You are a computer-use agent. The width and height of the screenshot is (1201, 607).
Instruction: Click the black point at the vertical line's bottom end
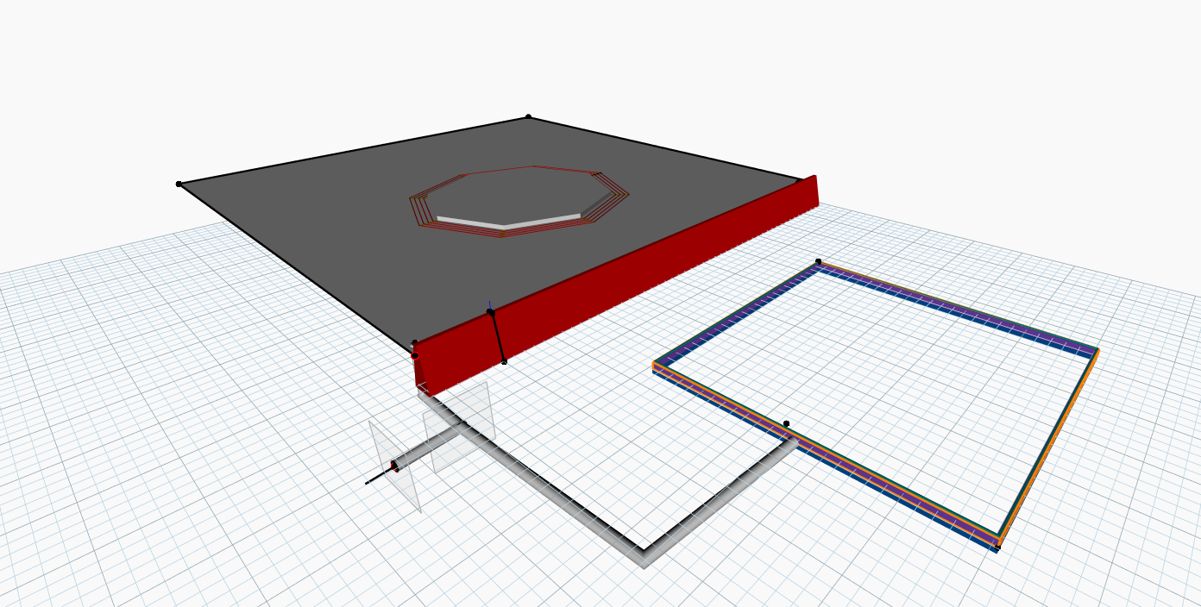[504, 361]
